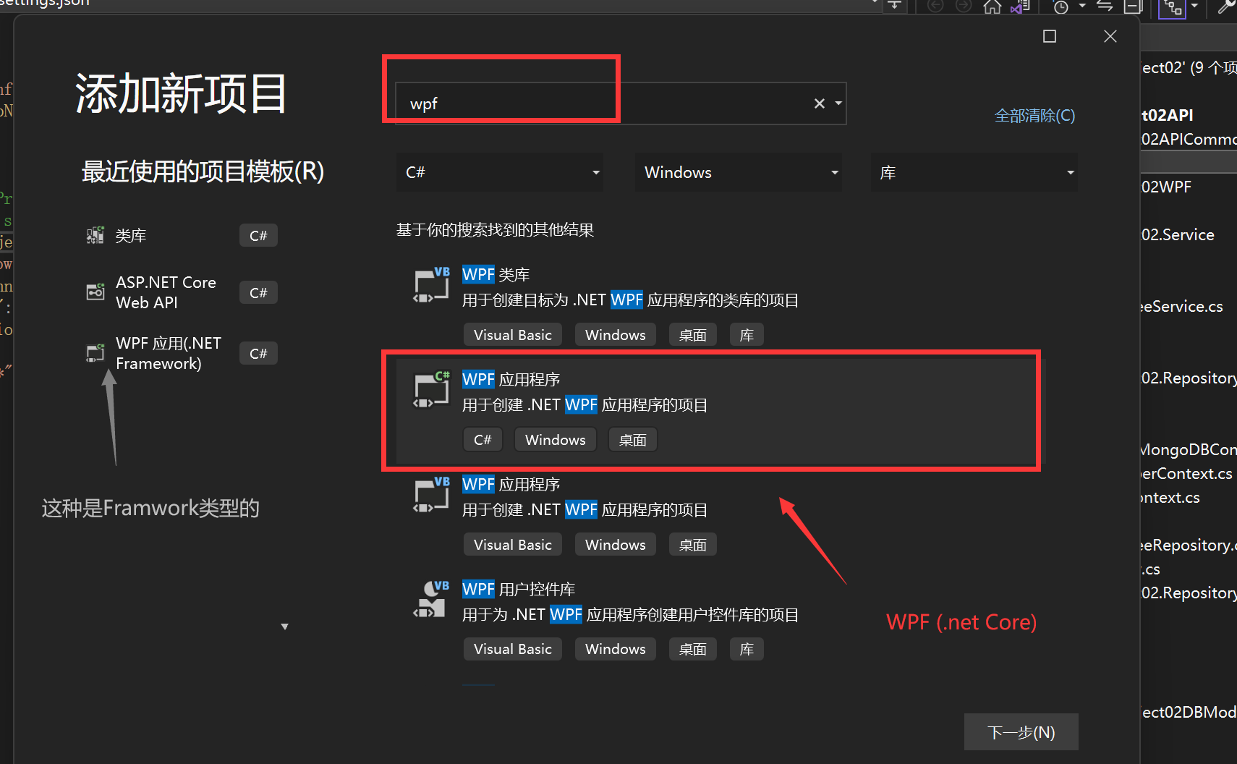This screenshot has width=1237, height=764.
Task: Click the WPF 用户控件库 description text
Action: [x=631, y=615]
